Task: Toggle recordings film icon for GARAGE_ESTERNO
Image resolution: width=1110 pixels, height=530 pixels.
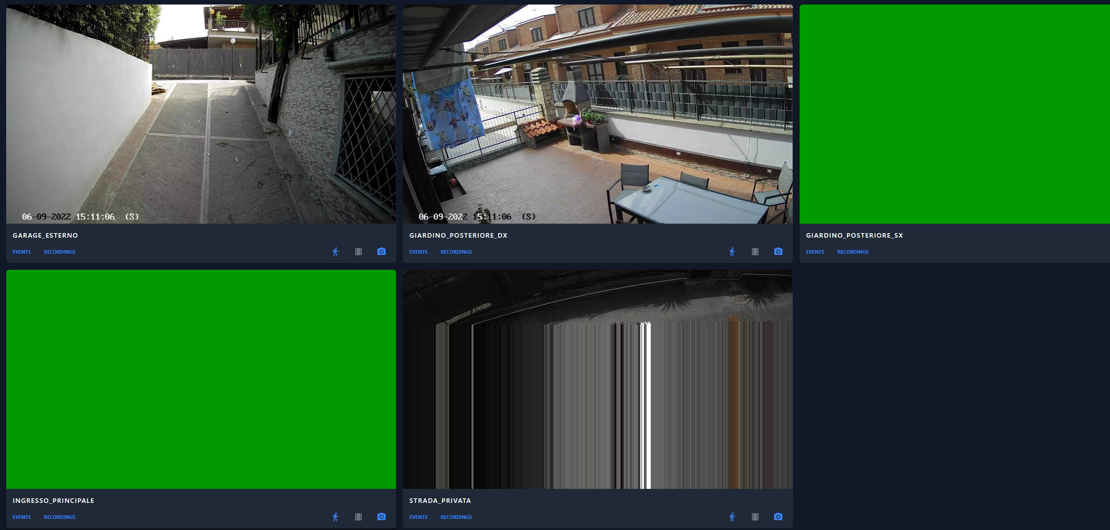Action: point(358,252)
